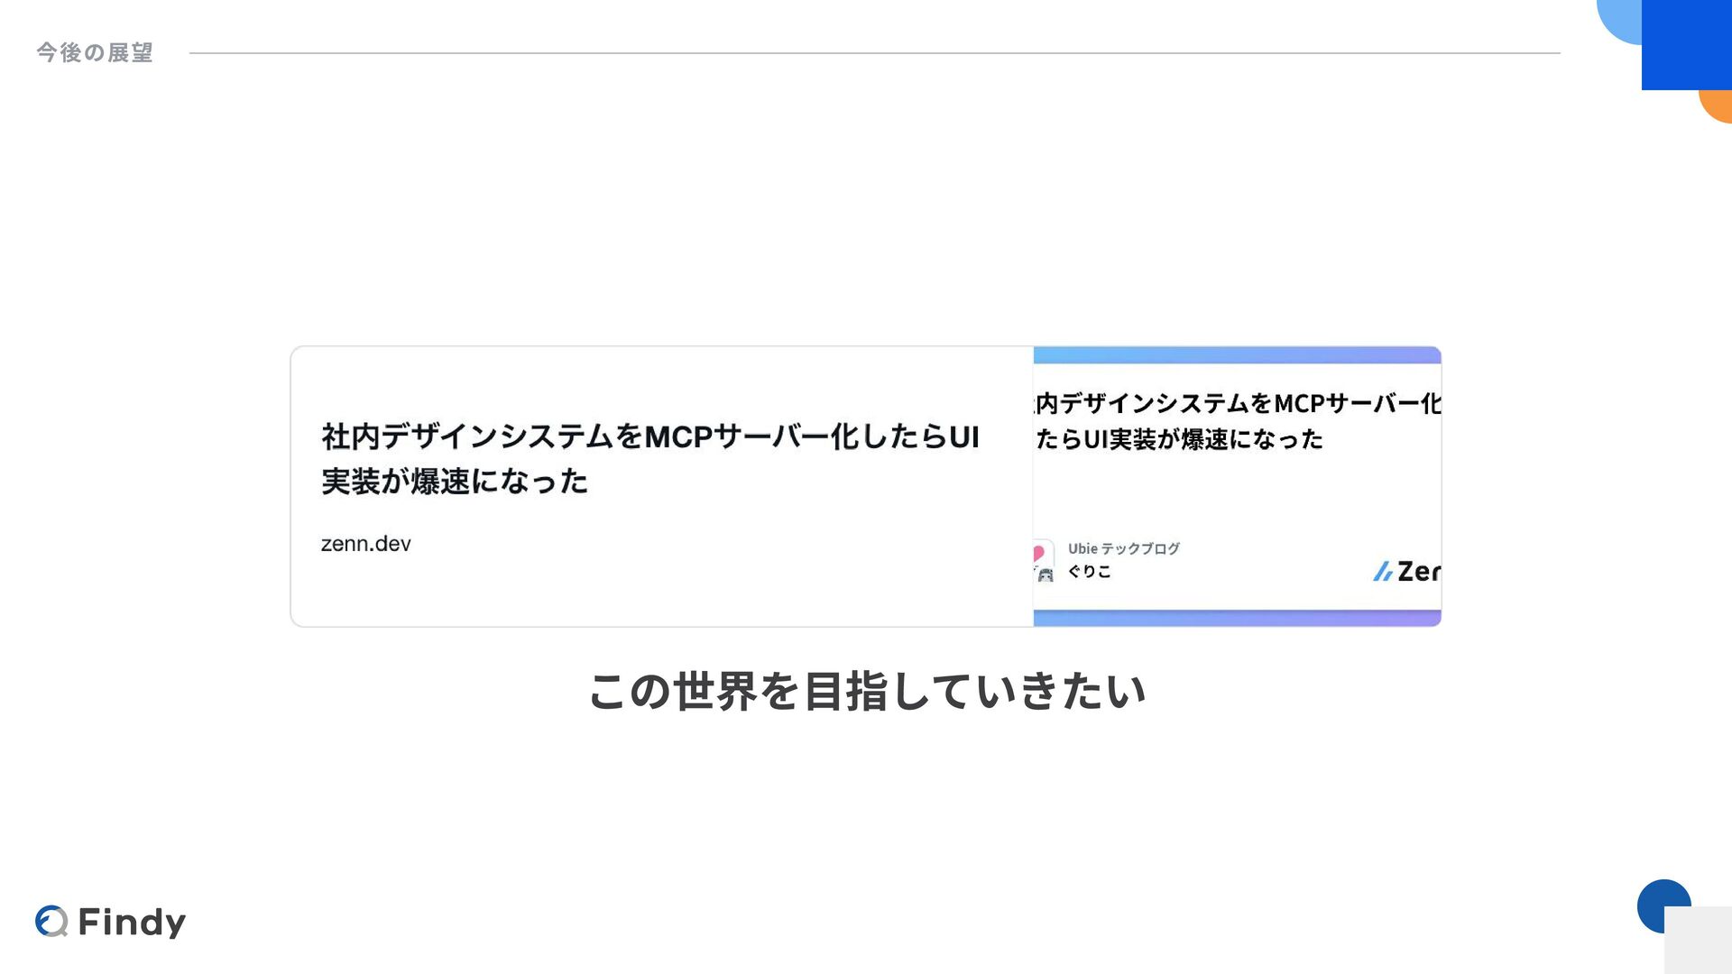1732x974 pixels.
Task: Open the zenn.dev link text
Action: [x=366, y=544]
